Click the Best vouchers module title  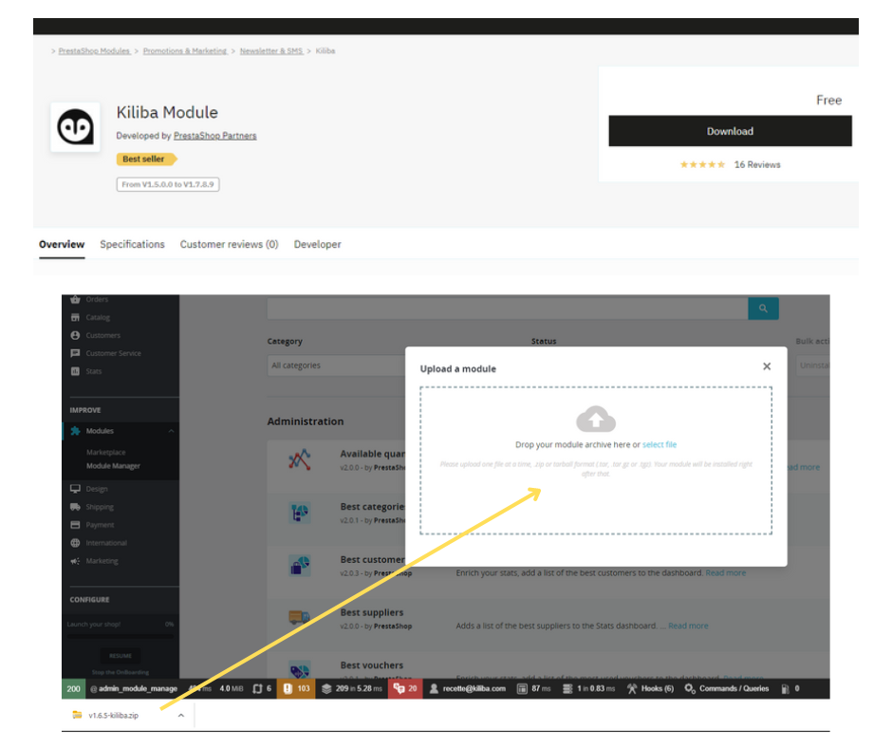click(x=371, y=665)
